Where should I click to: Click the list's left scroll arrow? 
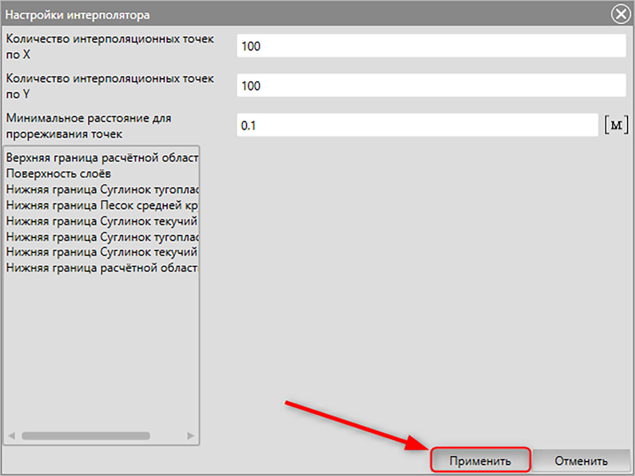coord(11,436)
